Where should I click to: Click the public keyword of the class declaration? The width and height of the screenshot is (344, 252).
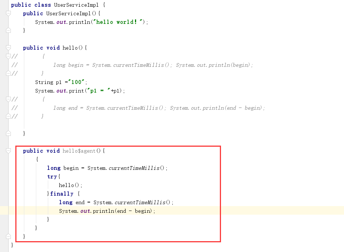(21, 5)
